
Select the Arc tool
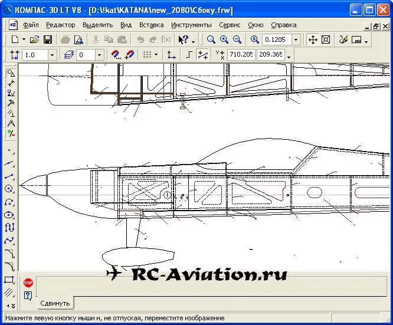[x=9, y=202]
